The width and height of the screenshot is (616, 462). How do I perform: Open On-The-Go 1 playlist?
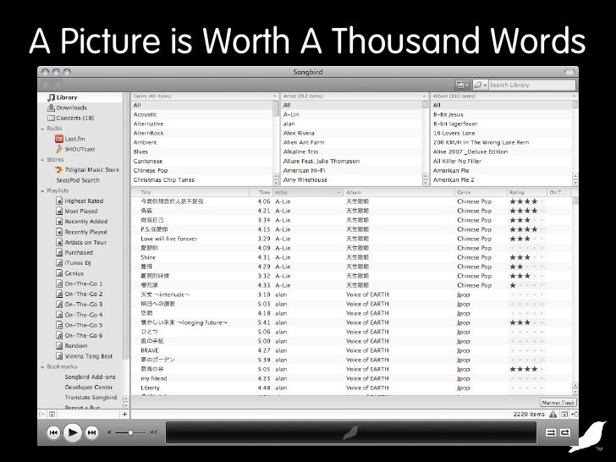click(x=80, y=283)
